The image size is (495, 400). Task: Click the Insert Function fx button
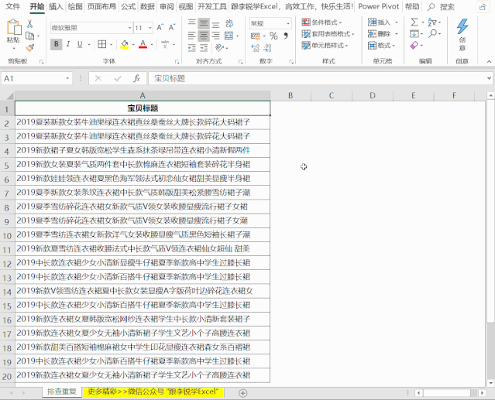136,78
